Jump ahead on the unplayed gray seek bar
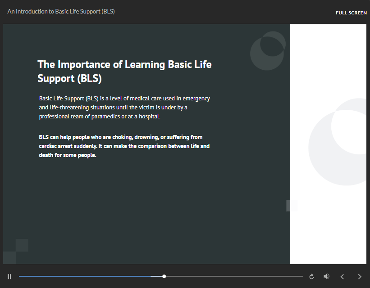Image resolution: width=370 pixels, height=288 pixels. 234,276
